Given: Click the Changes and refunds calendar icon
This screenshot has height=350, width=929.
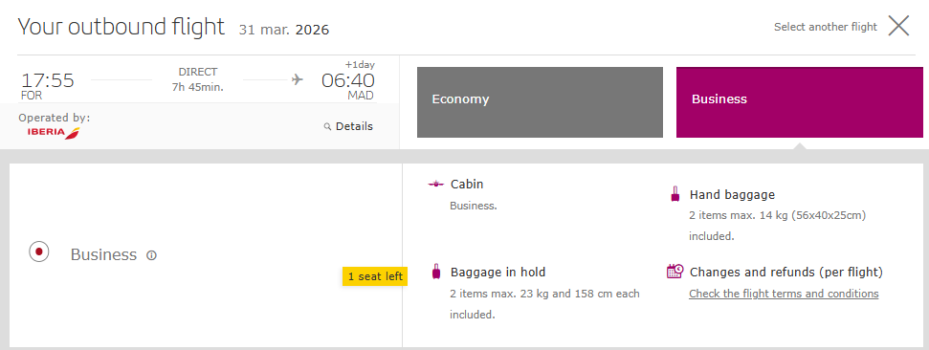Looking at the screenshot, I should coord(675,272).
